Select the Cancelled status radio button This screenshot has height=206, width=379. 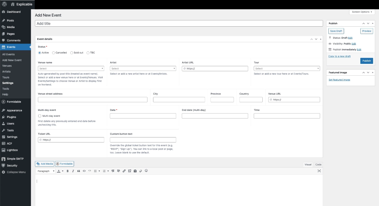[x=54, y=53]
